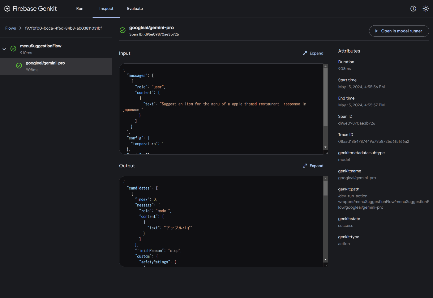Select trace ID f97fbf00-bcca-4f6d-84b8-ab03811031bf
This screenshot has height=298, width=433.
point(63,28)
